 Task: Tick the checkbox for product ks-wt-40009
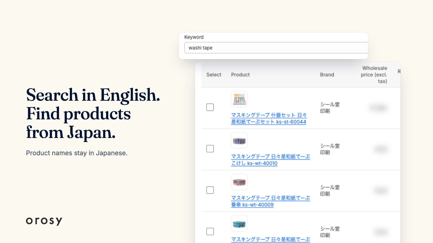point(210,190)
